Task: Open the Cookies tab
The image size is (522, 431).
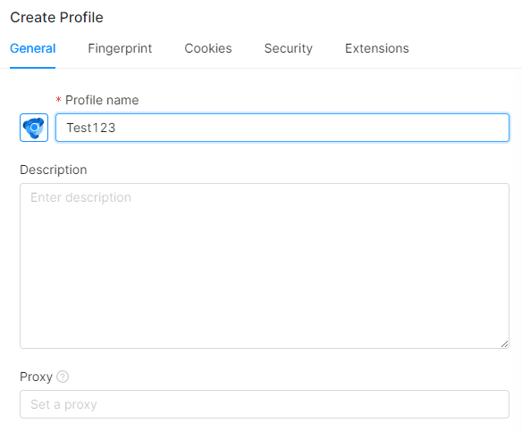Action: pyautogui.click(x=208, y=48)
